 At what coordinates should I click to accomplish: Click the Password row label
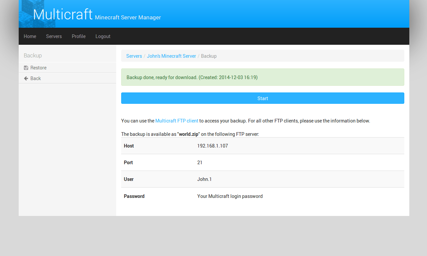[x=134, y=196]
